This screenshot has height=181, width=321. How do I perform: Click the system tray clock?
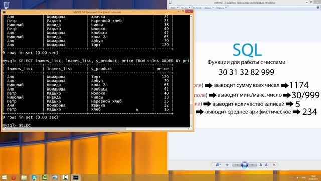click(313, 177)
